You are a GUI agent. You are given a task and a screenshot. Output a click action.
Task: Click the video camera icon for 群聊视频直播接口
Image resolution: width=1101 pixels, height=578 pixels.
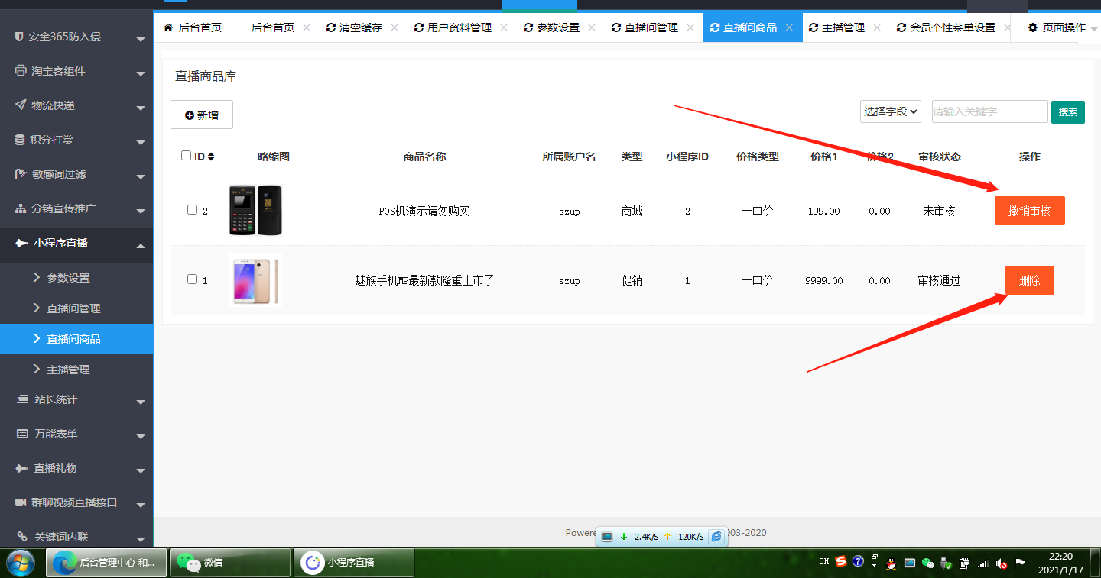click(x=21, y=502)
